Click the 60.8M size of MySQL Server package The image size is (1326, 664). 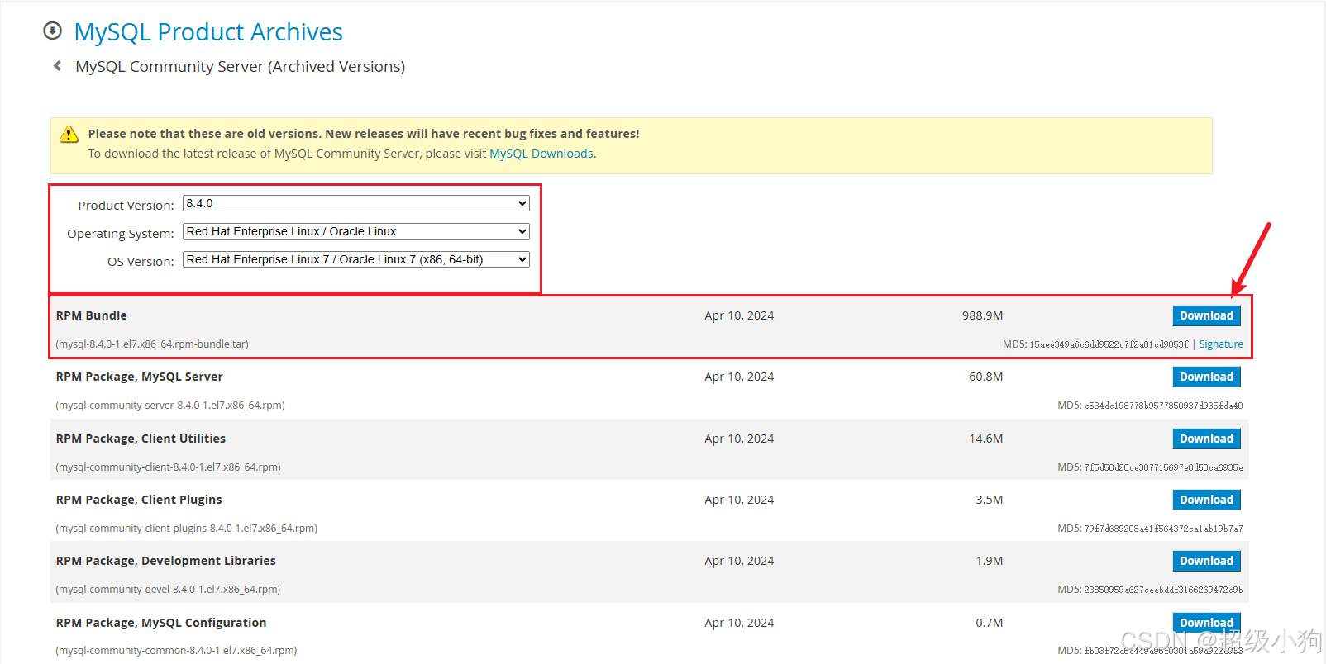pos(985,377)
